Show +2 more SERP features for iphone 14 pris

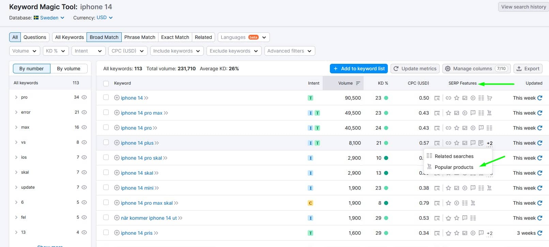[x=490, y=233]
